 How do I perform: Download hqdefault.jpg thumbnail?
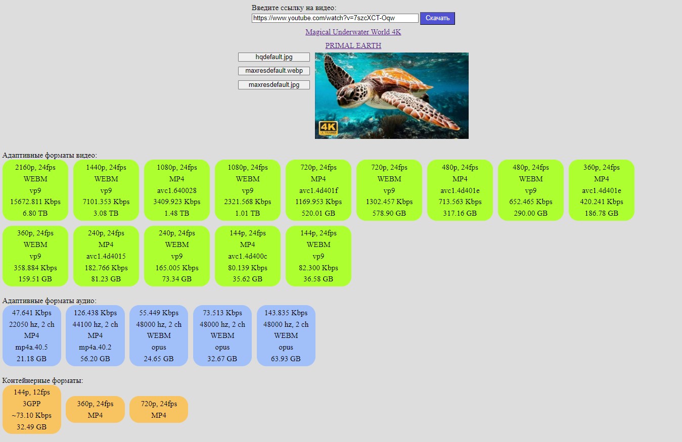[274, 57]
